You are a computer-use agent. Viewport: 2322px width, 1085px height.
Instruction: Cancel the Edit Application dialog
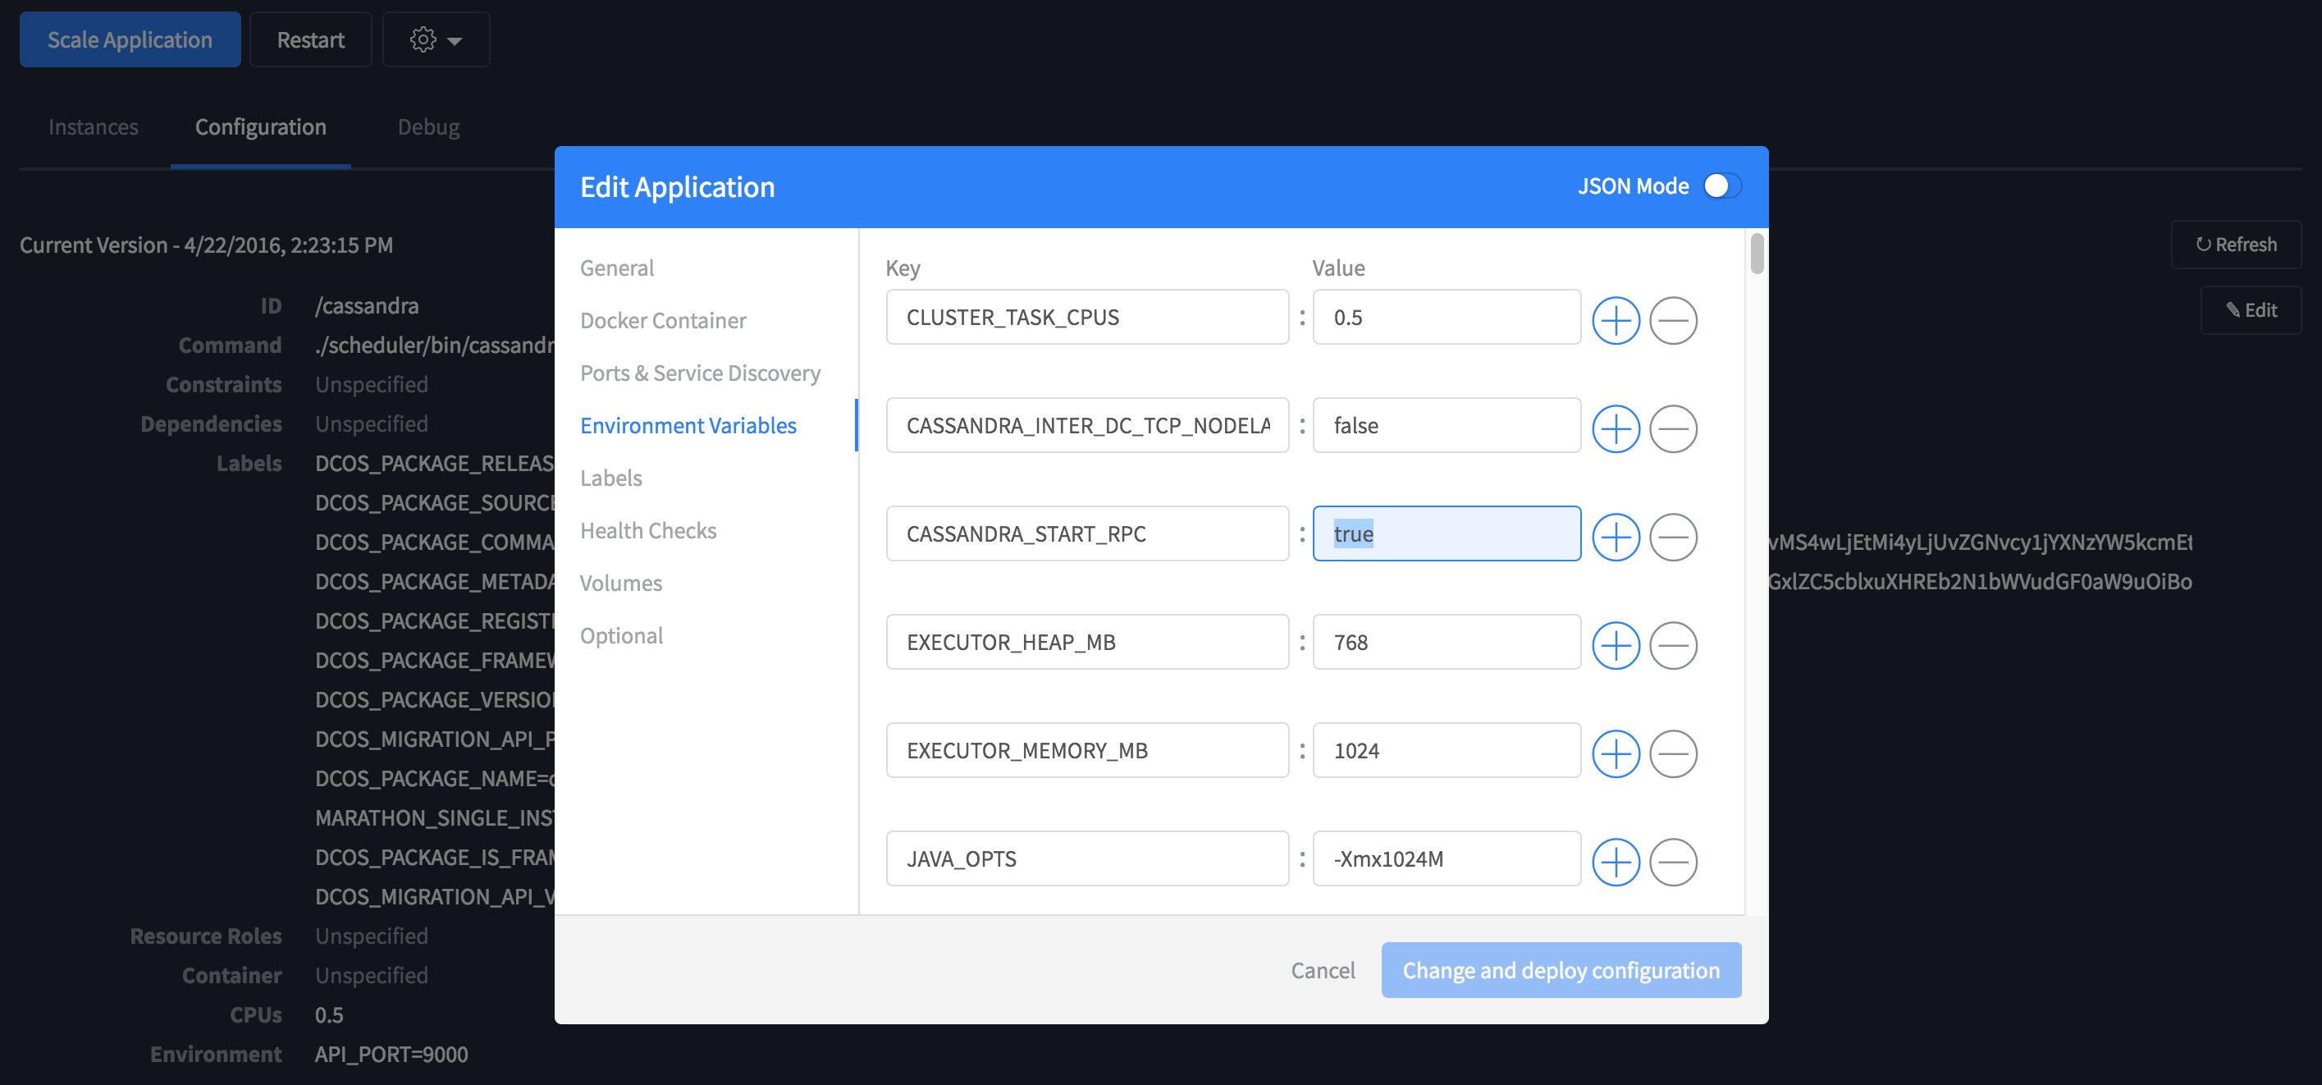(x=1322, y=969)
